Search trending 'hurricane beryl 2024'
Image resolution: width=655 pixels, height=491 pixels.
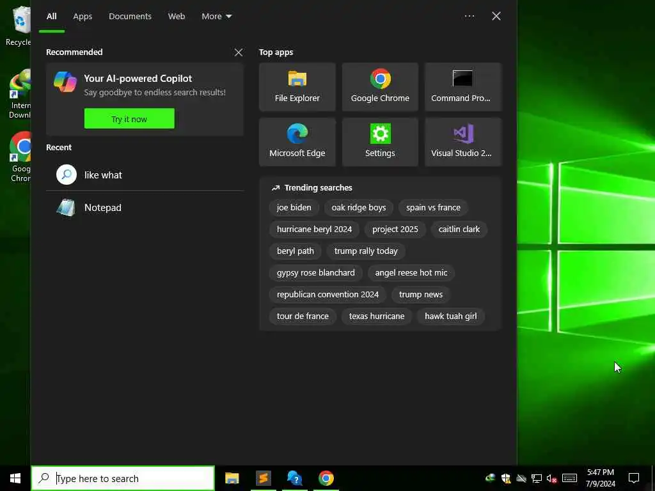(314, 230)
